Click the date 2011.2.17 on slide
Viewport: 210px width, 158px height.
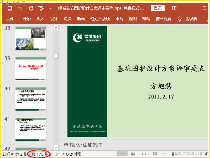(x=161, y=97)
